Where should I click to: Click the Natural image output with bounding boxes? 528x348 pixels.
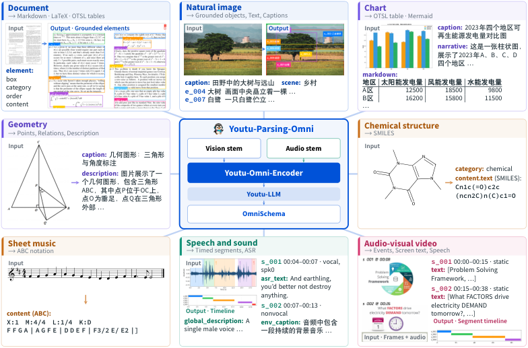pos(305,50)
